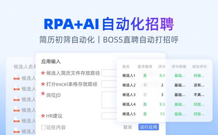Open 评分明细 基础... for 候选人4
Image resolution: width=218 pixels, height=135 pixels.
pyautogui.click(x=180, y=104)
